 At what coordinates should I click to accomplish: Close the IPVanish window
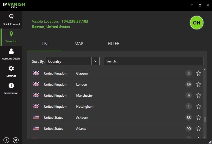coord(208,5)
